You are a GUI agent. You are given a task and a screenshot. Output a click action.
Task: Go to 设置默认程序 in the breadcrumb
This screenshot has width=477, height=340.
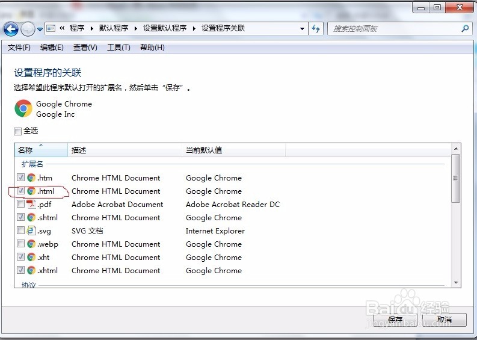click(165, 28)
